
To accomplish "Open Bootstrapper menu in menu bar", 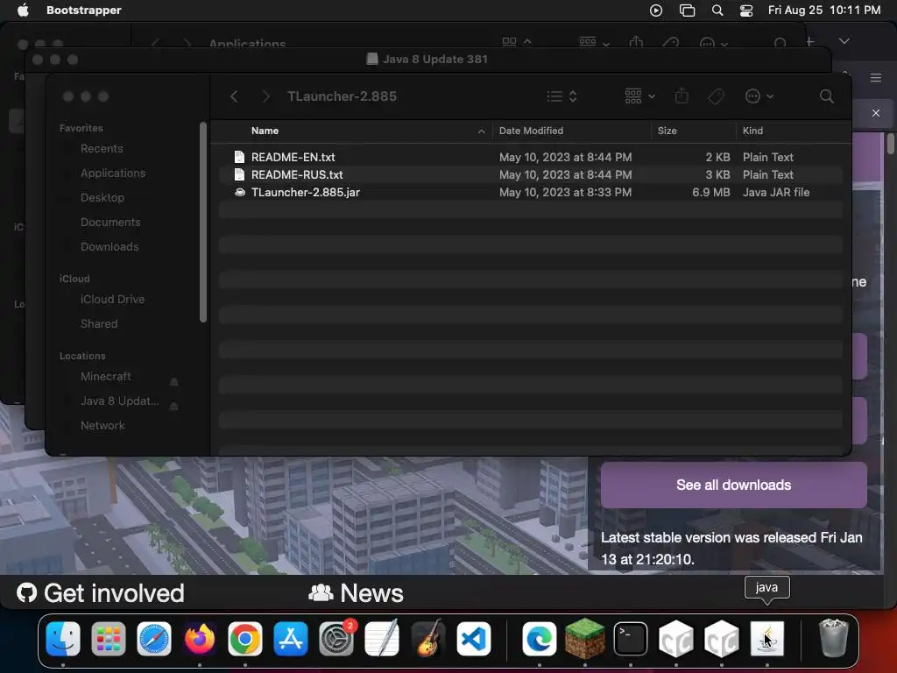I will click(83, 10).
